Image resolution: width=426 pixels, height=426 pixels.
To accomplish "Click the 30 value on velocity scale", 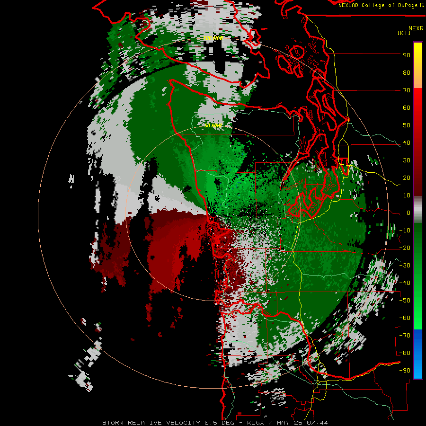I will [407, 160].
